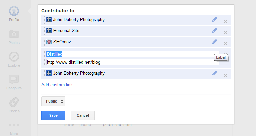
Task: Open the Photos camera icon
Action: (x=14, y=34)
